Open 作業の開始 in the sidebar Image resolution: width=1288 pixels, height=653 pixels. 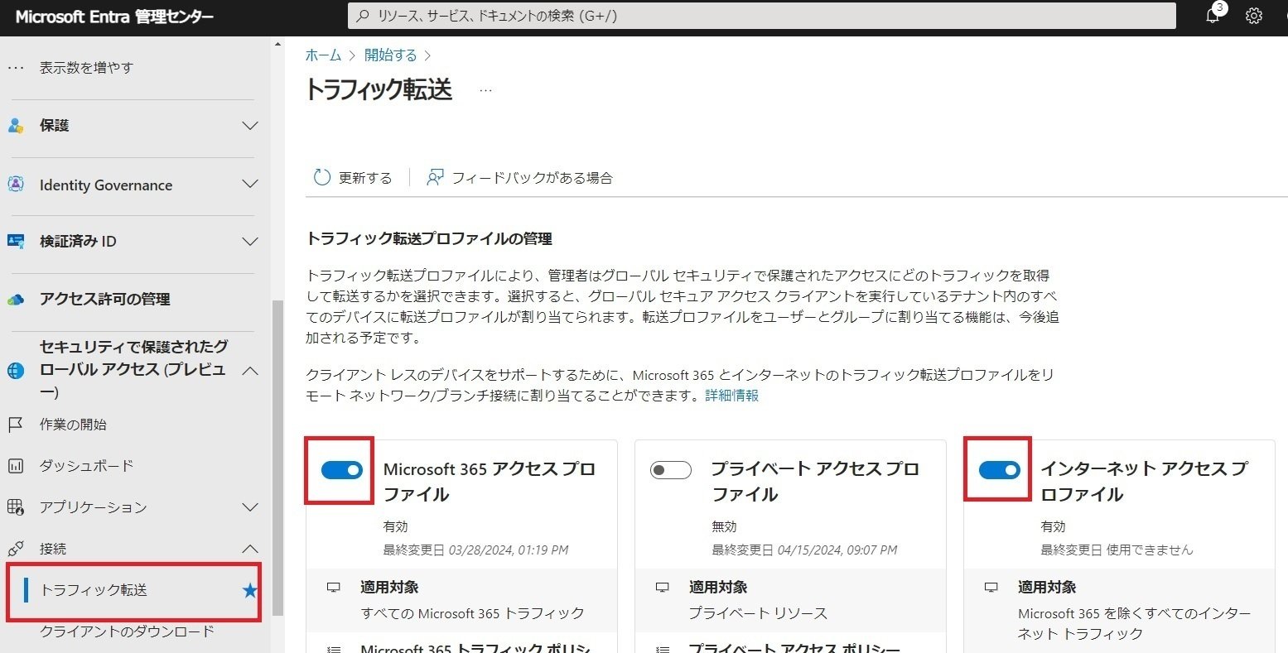73,425
